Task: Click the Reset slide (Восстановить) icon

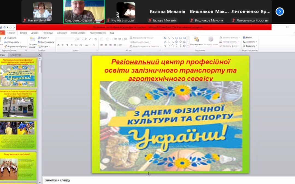Action: [x=39, y=42]
